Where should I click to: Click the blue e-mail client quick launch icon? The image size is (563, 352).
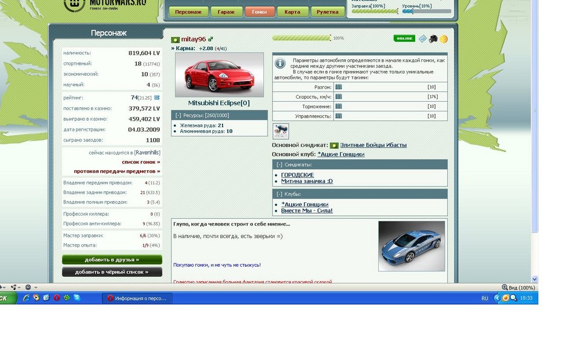pos(47,297)
